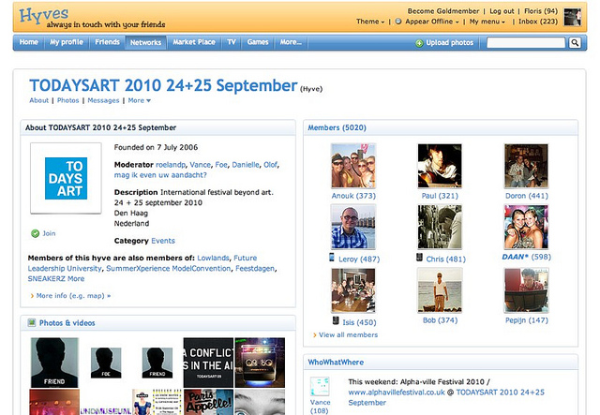Click the green Upload photos plus icon
This screenshot has height=415, width=600.
tap(418, 43)
